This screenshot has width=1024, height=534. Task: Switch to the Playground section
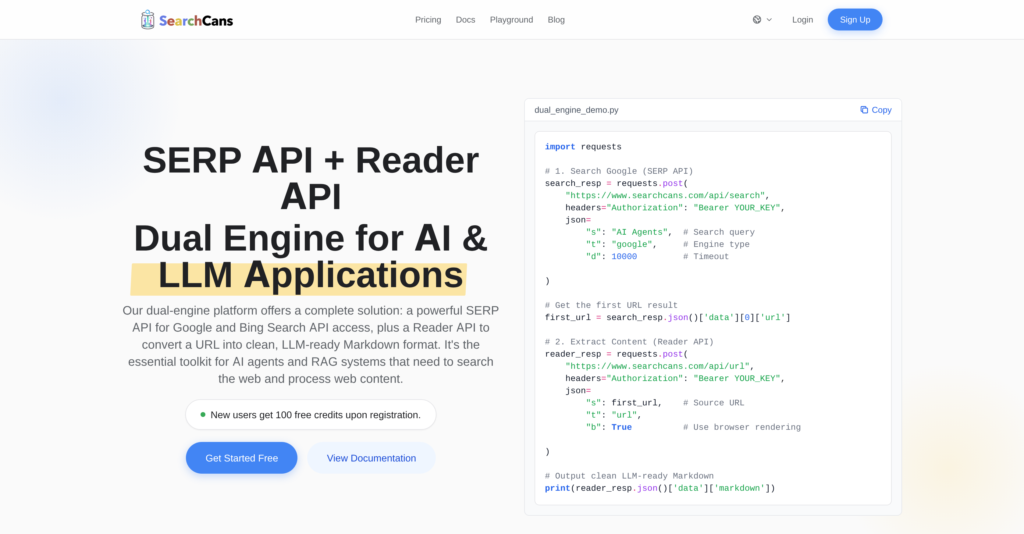pyautogui.click(x=511, y=20)
